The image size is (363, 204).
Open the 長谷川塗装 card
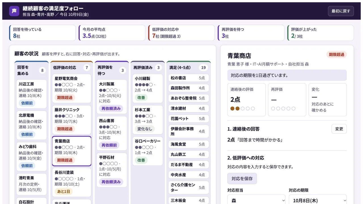click(x=72, y=182)
